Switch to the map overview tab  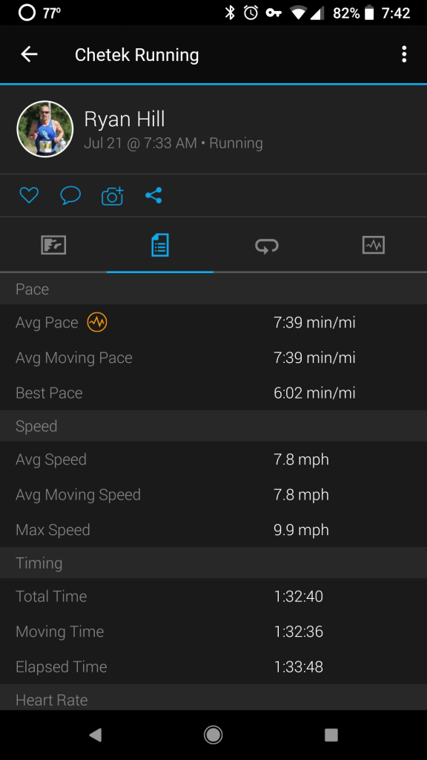[53, 245]
